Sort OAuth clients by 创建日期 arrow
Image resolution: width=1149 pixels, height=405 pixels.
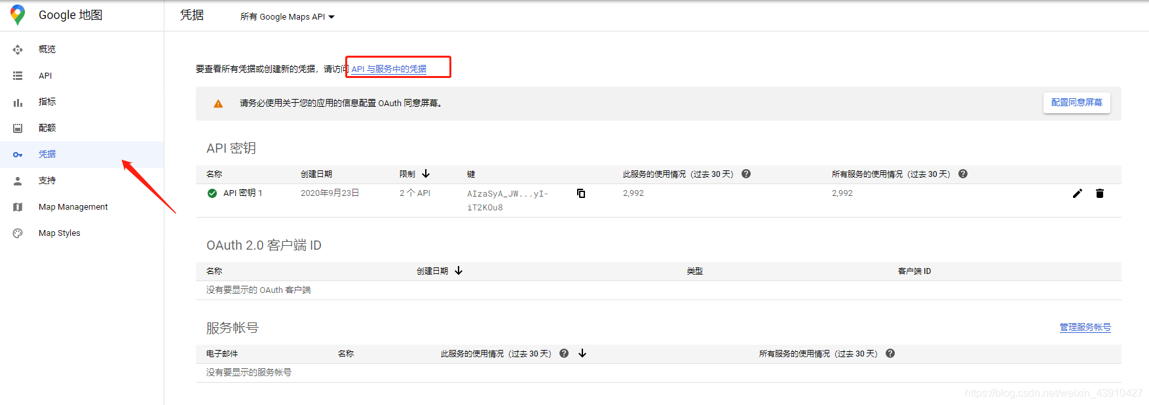[459, 271]
